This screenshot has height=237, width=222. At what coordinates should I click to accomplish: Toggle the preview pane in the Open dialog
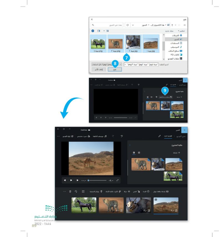(x=99, y=31)
